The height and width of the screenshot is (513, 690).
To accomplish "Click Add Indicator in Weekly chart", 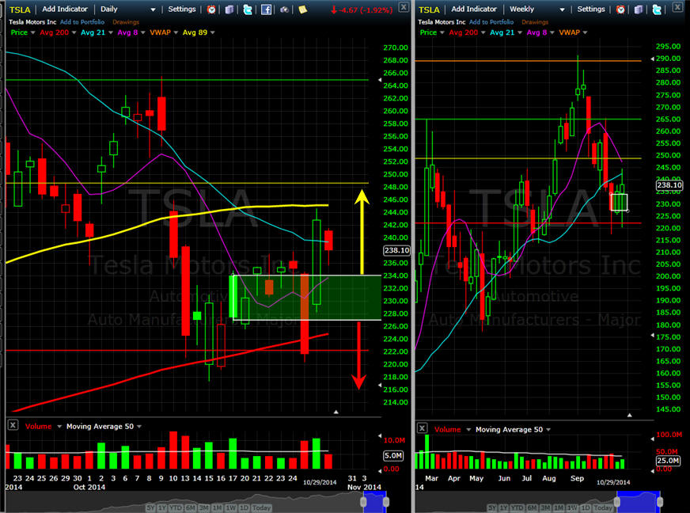I will click(474, 9).
